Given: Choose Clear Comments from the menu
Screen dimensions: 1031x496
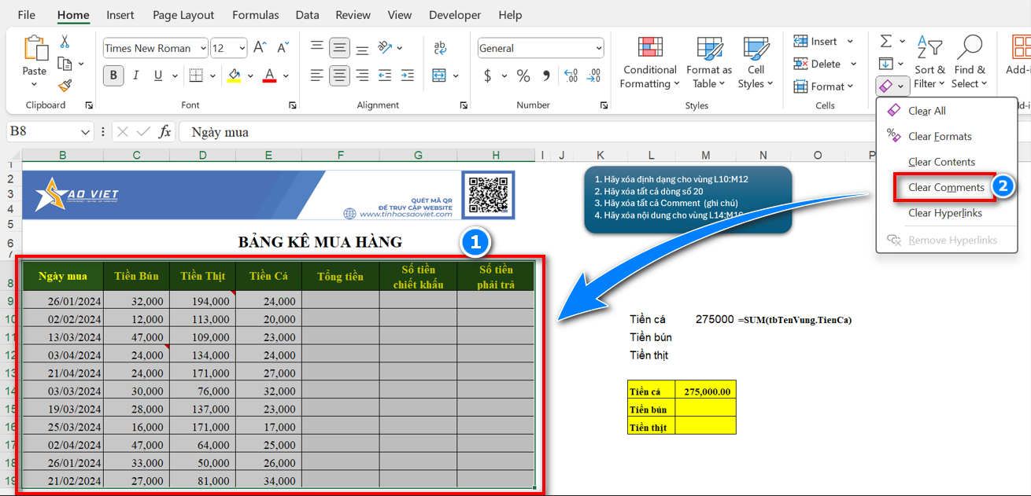Looking at the screenshot, I should [945, 188].
